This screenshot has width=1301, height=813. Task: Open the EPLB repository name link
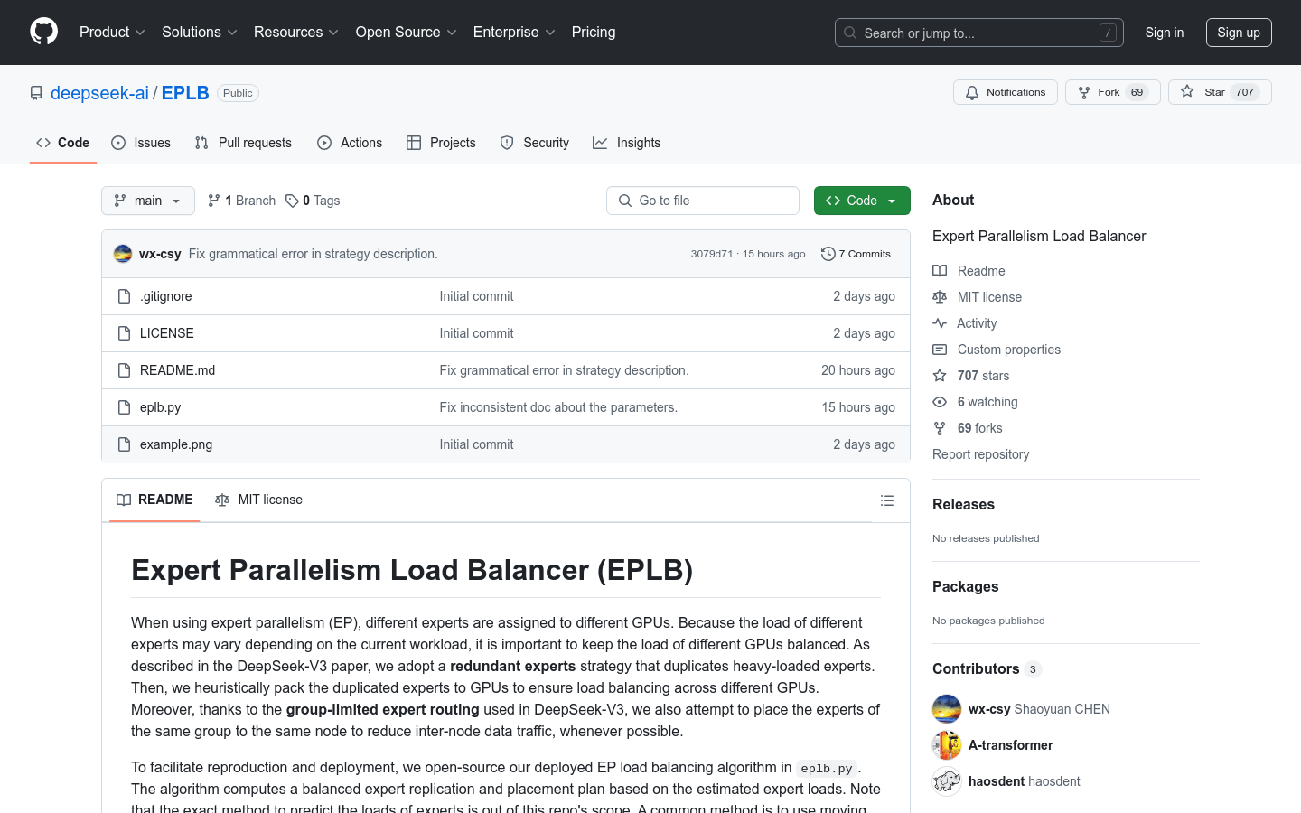click(x=185, y=93)
